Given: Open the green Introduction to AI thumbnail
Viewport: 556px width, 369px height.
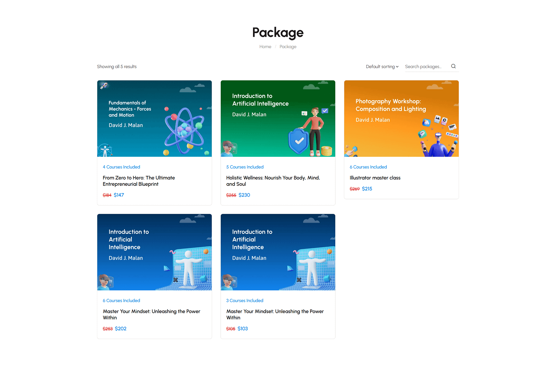Looking at the screenshot, I should click(x=278, y=119).
